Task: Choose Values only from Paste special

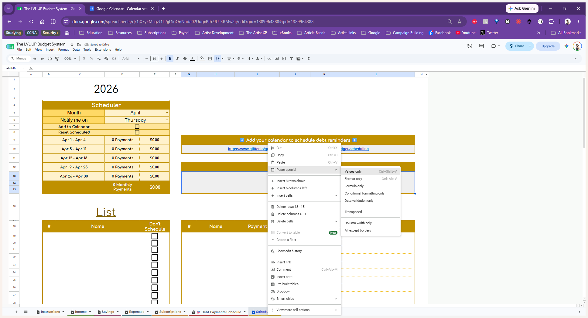Action: coord(371,171)
